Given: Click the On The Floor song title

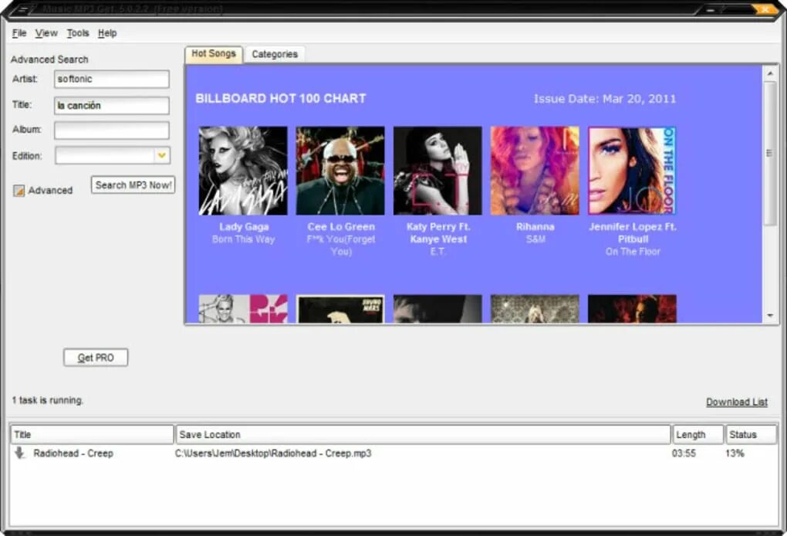Looking at the screenshot, I should click(633, 252).
